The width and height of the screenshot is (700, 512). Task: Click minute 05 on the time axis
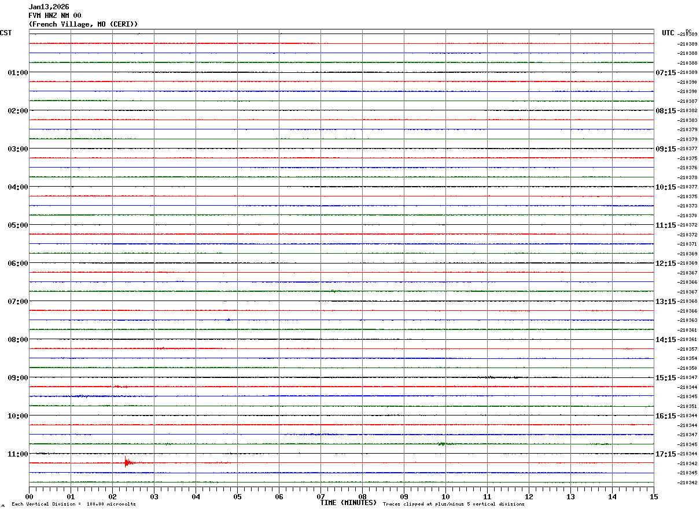pyautogui.click(x=237, y=496)
